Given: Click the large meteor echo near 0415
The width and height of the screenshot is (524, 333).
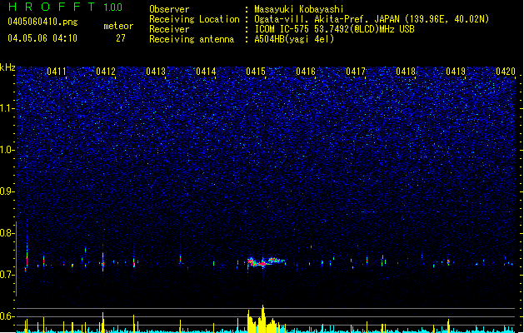Looking at the screenshot, I should [x=266, y=262].
